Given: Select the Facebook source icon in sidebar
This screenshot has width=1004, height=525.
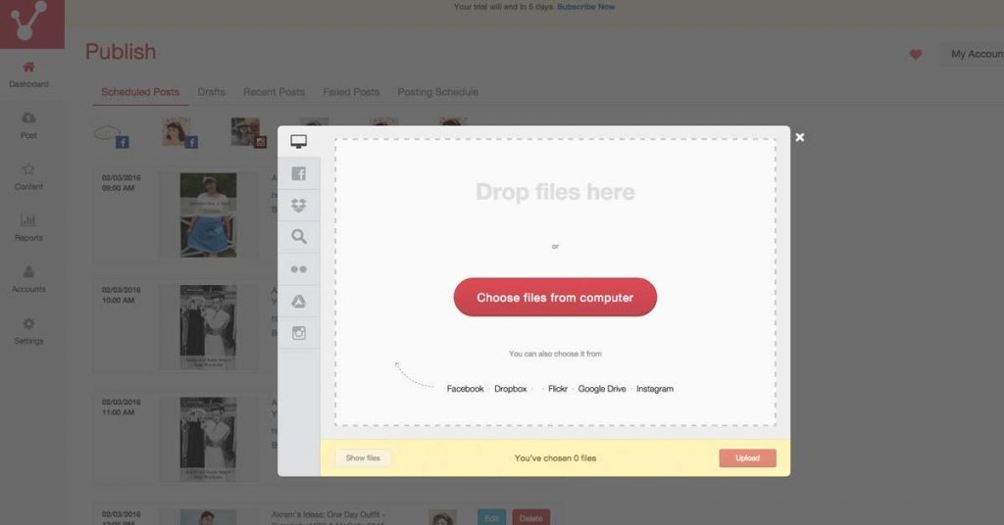Looking at the screenshot, I should (x=298, y=173).
